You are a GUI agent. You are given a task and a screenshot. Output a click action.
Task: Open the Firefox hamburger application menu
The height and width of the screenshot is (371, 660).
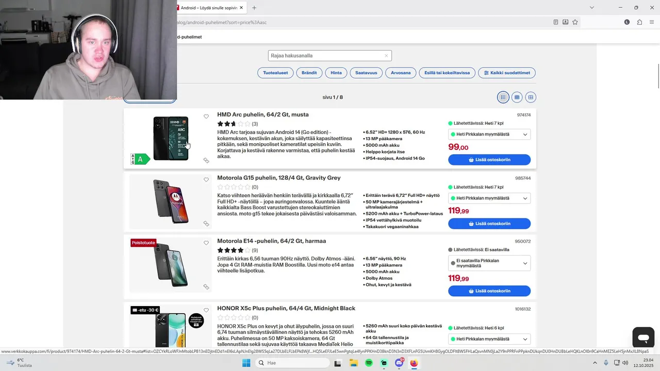pyautogui.click(x=652, y=22)
